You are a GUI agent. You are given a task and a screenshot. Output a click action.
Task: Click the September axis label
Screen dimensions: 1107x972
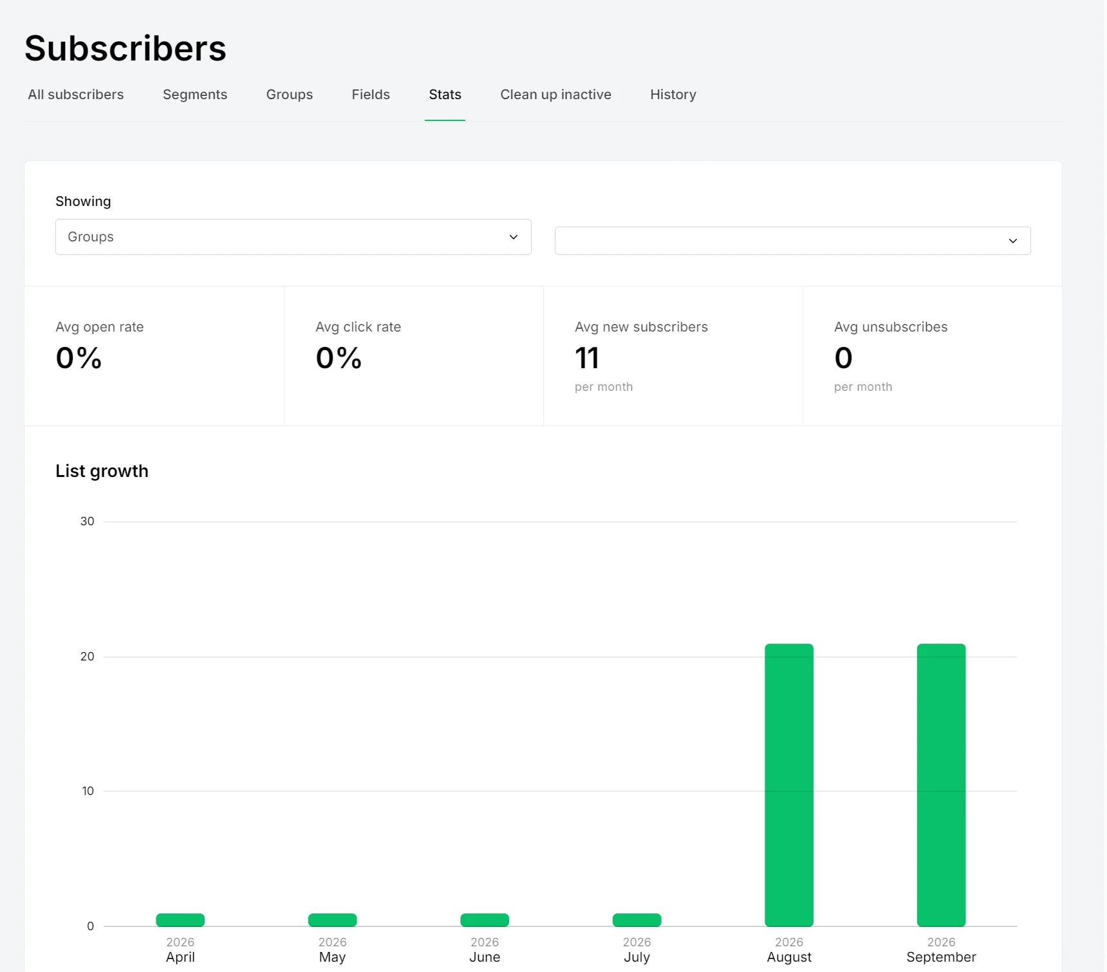click(941, 957)
